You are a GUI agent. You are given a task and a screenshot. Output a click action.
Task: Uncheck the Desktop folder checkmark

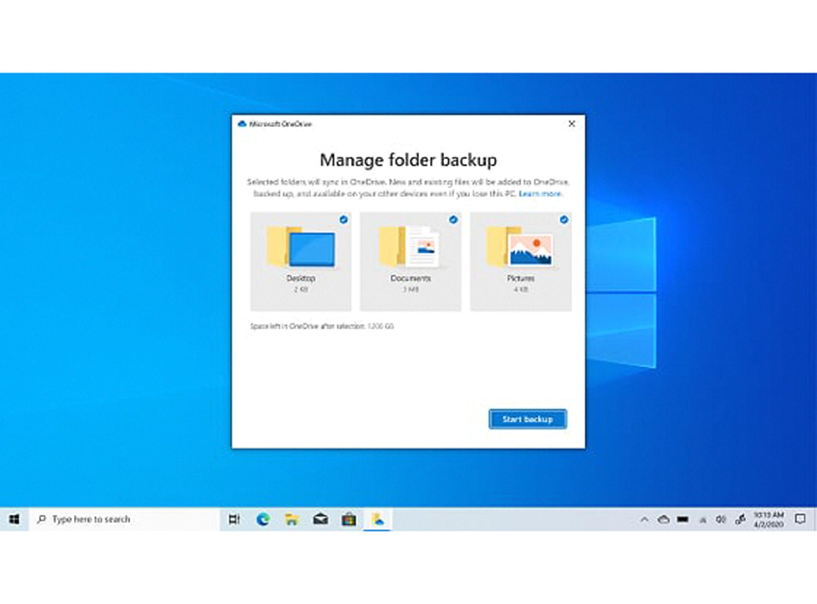(x=343, y=220)
